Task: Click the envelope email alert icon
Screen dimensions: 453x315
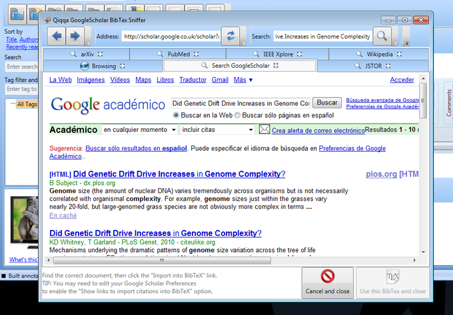Action: coord(264,129)
